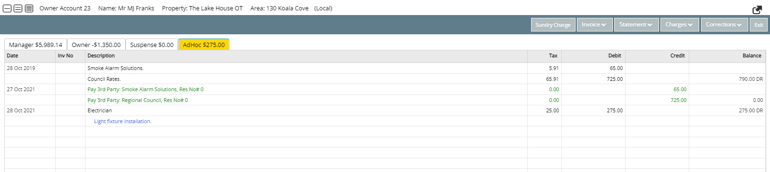Select the AdHoc $275.00 tab
The width and height of the screenshot is (770, 172).
(x=203, y=45)
